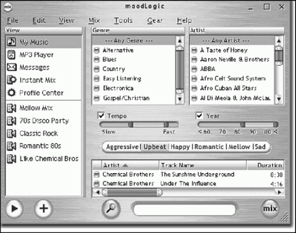The height and width of the screenshot is (233, 296).
Task: Click the round mix button
Action: pos(270,209)
